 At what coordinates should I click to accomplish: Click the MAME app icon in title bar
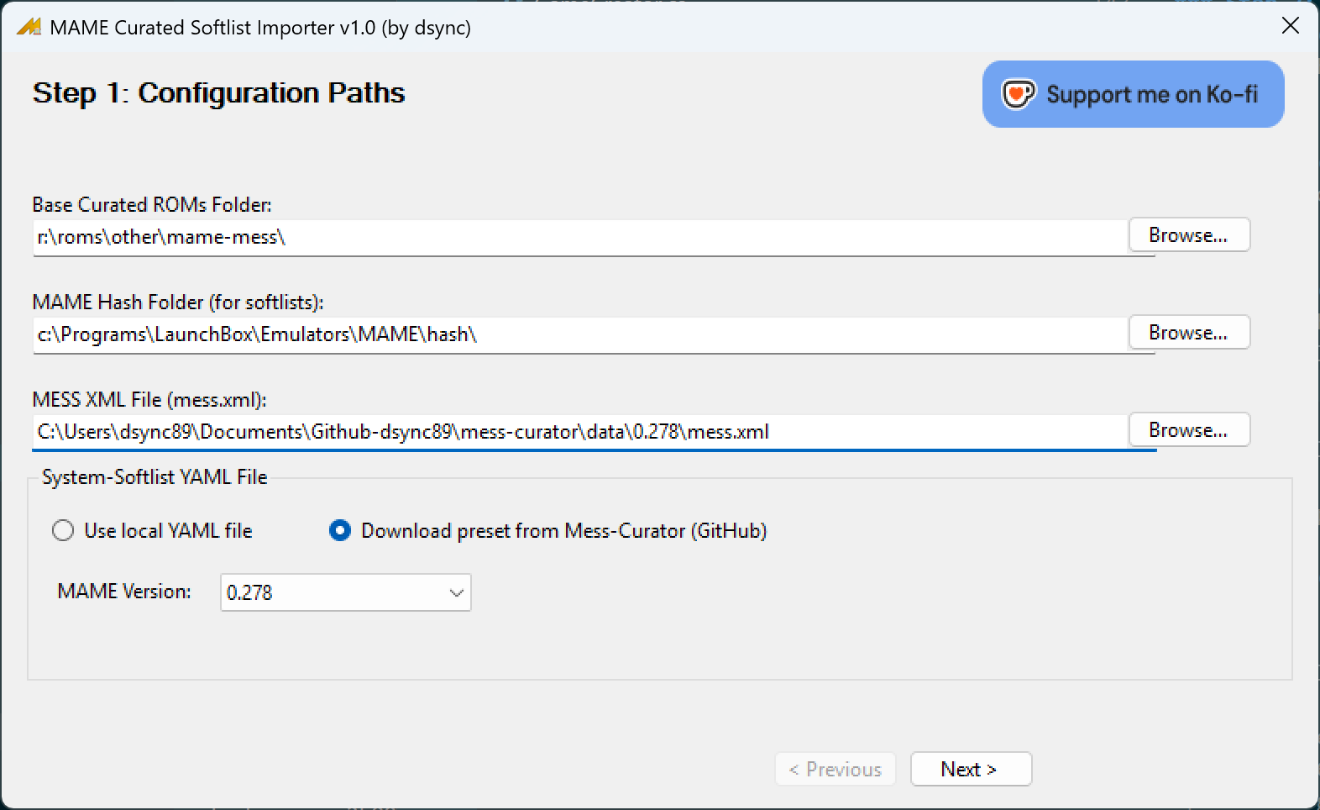point(29,27)
